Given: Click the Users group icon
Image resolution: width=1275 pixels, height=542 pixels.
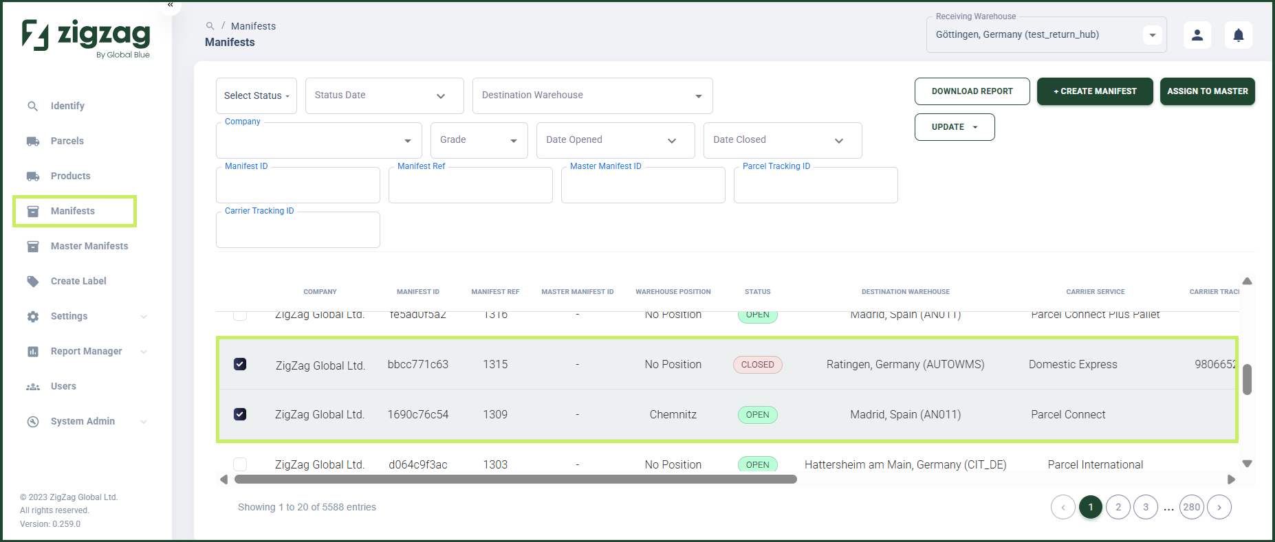Looking at the screenshot, I should pyautogui.click(x=33, y=386).
